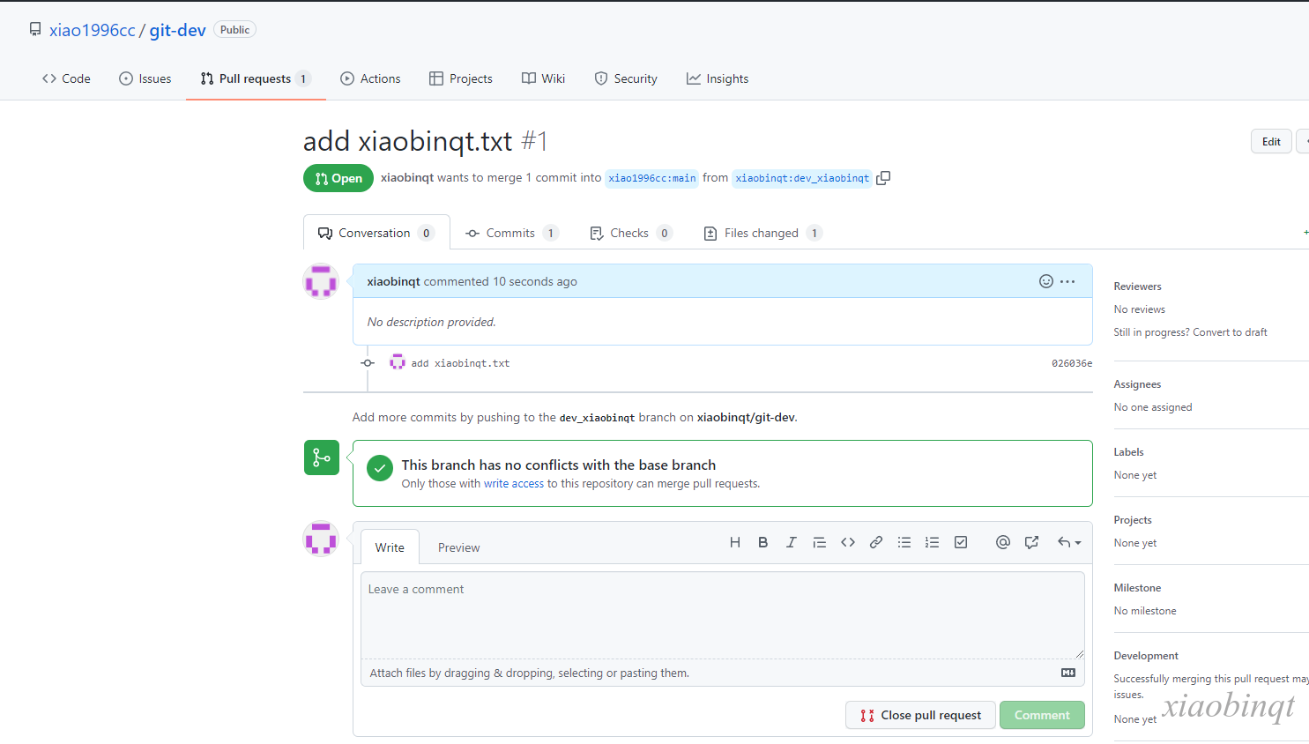Open the Security tab

626,78
